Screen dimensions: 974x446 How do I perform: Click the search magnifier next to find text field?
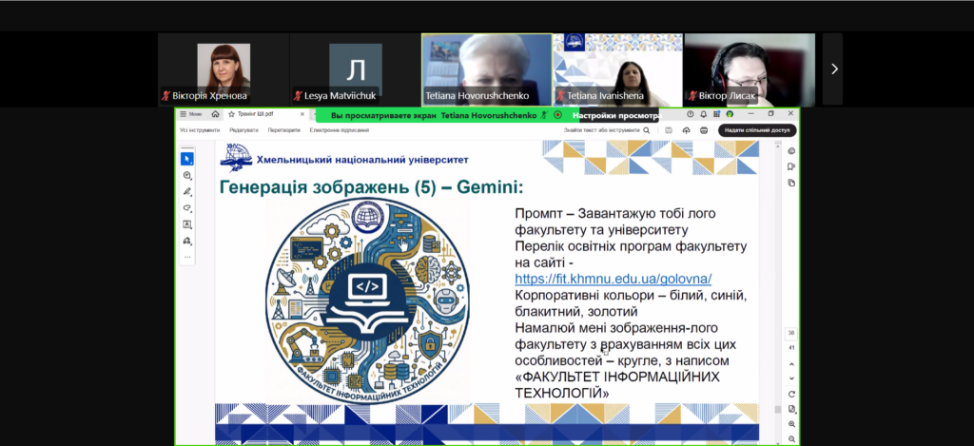click(x=647, y=130)
